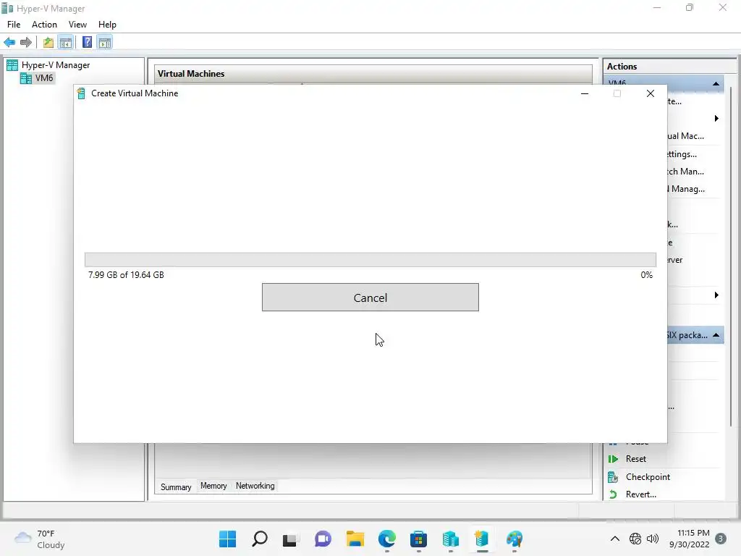
Task: Switch to the Summary tab
Action: tap(176, 486)
